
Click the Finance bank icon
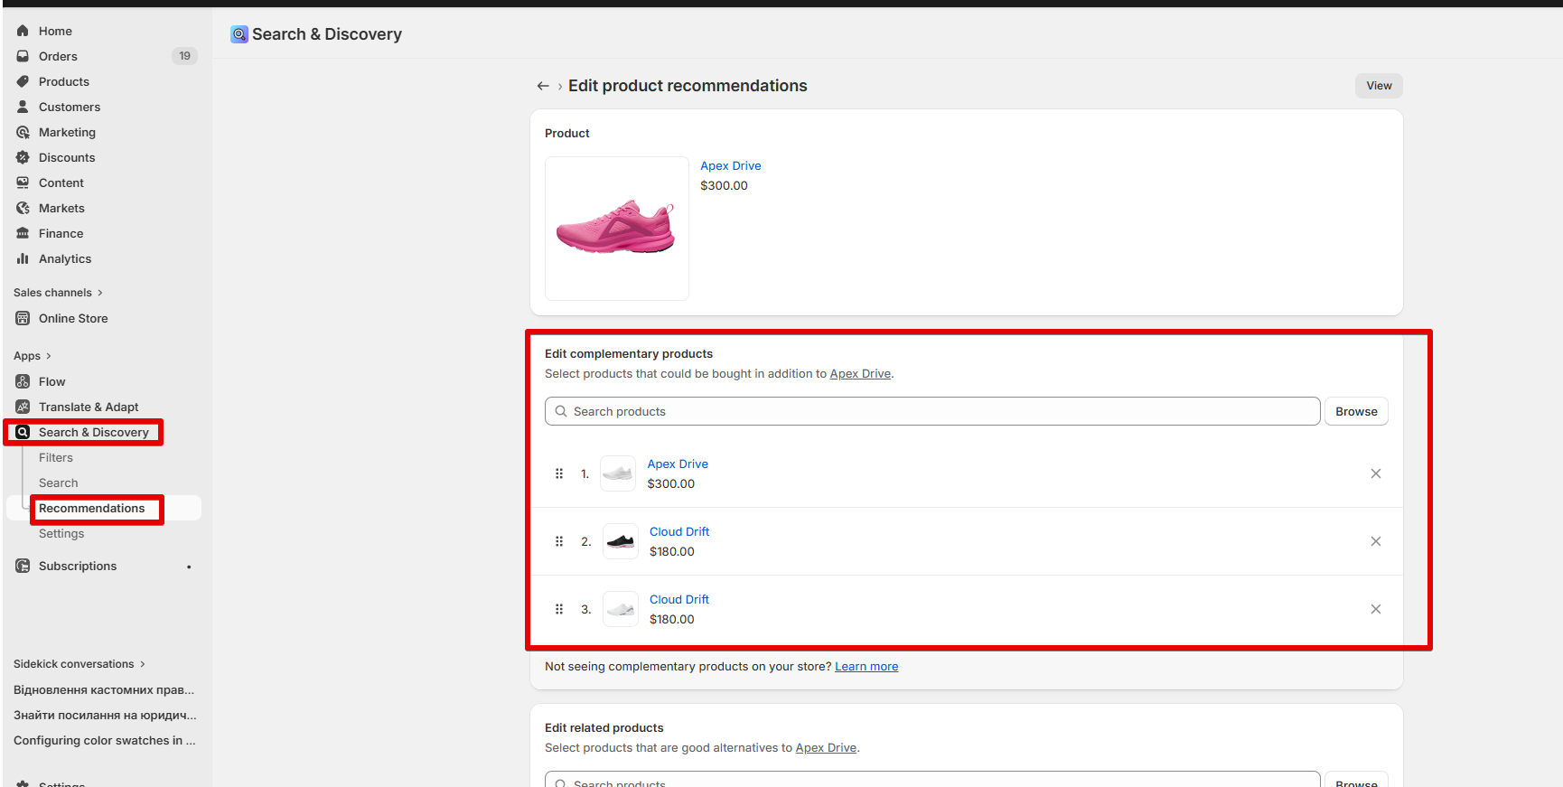[23, 233]
